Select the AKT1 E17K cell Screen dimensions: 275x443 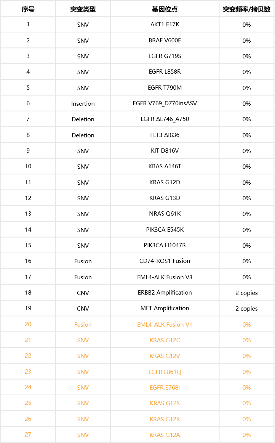tap(165, 25)
